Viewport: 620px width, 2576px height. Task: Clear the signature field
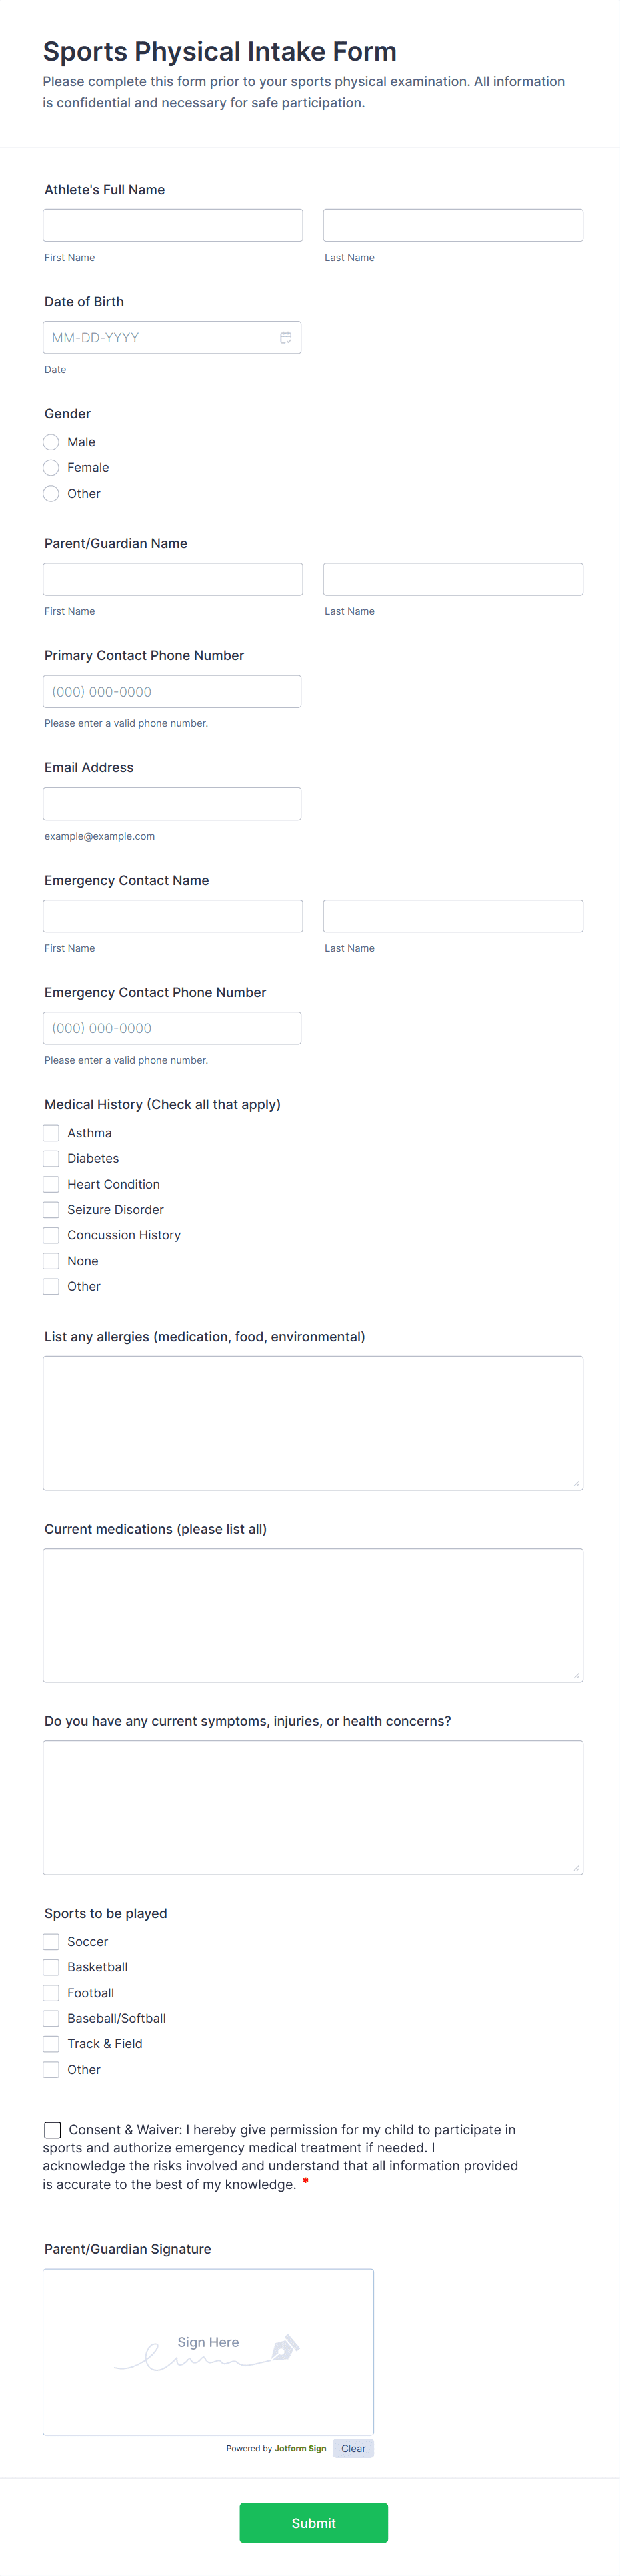pos(353,2448)
